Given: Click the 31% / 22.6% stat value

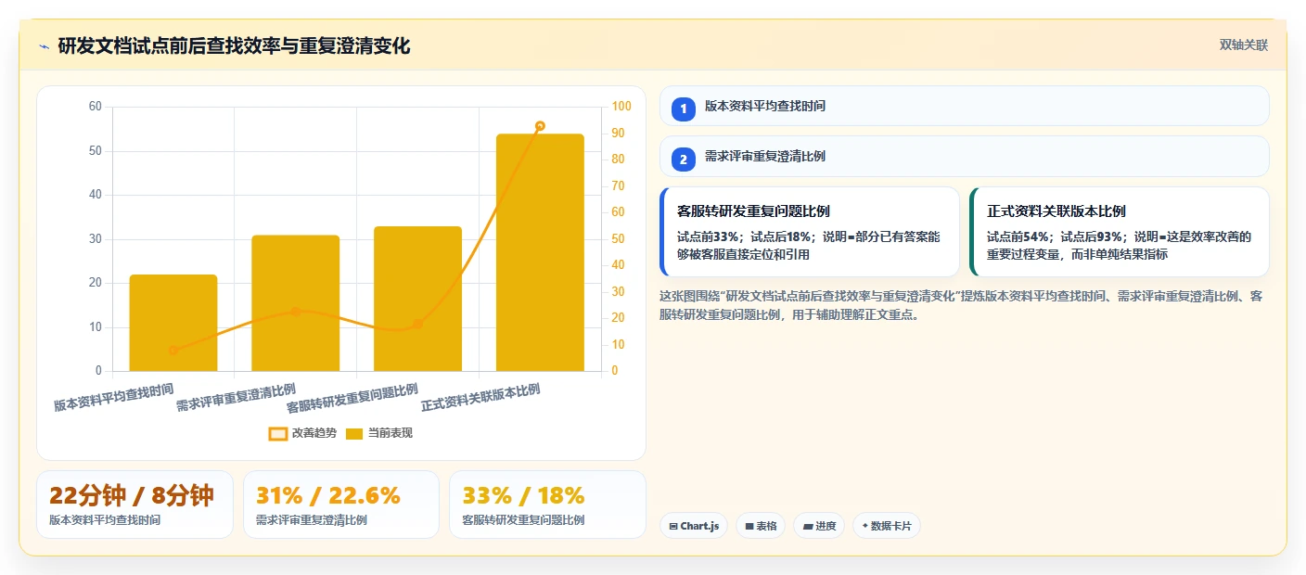Looking at the screenshot, I should pos(327,495).
